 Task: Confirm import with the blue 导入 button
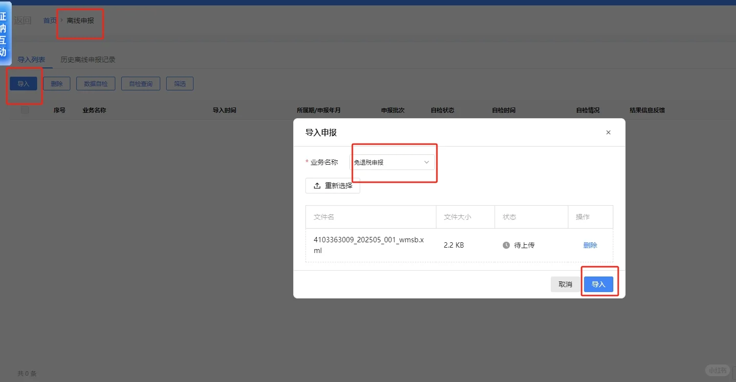pyautogui.click(x=599, y=284)
